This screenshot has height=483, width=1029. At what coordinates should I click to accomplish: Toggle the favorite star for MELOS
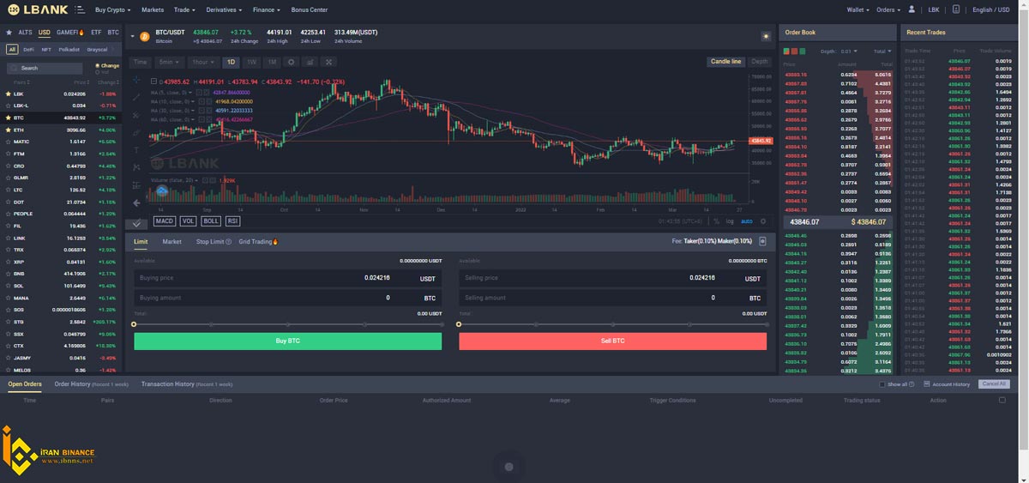click(9, 370)
